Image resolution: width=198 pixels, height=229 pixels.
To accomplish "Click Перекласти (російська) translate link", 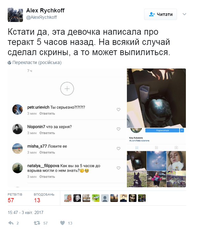I will [x=35, y=62].
